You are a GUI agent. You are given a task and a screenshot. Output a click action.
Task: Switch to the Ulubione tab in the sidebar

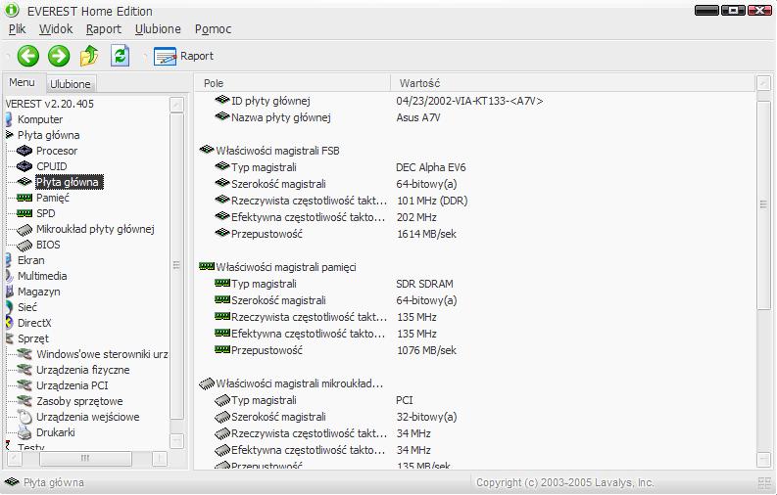71,84
